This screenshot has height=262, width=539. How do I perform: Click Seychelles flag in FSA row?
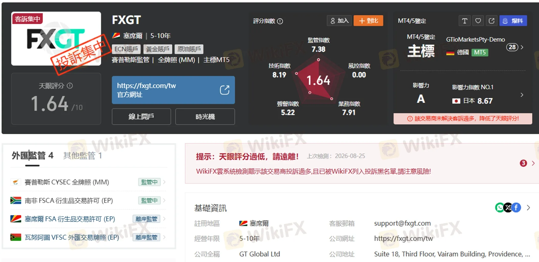(16, 219)
